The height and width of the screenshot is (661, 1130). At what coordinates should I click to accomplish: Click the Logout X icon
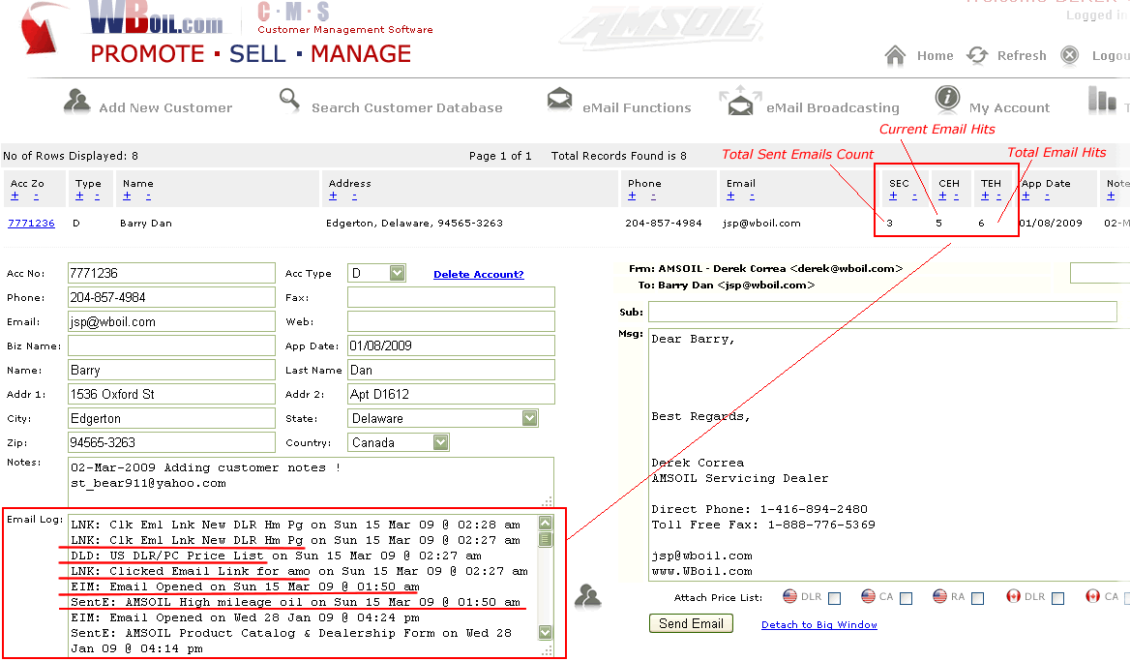click(1069, 55)
